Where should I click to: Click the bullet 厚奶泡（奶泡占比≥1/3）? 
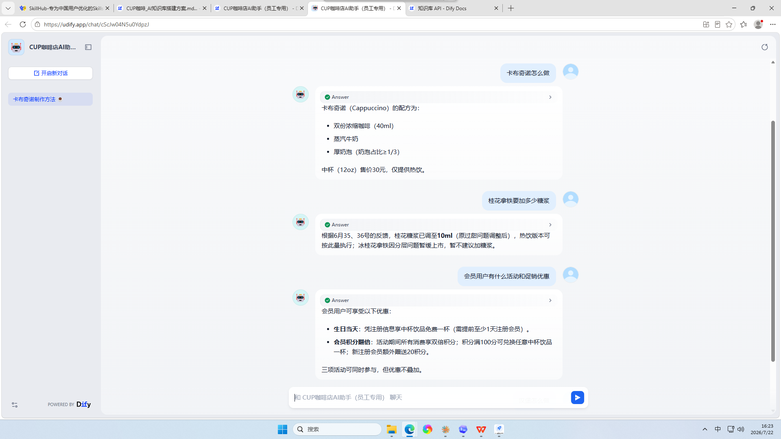pos(367,152)
